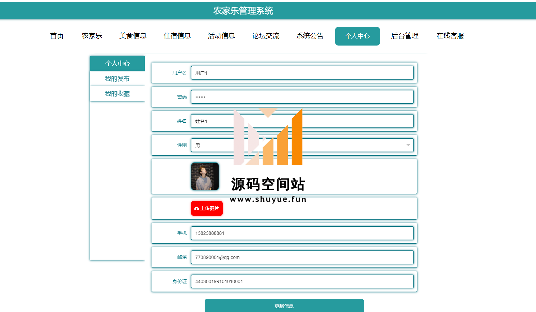Open 美食信息 in the navigation bar

(x=133, y=36)
